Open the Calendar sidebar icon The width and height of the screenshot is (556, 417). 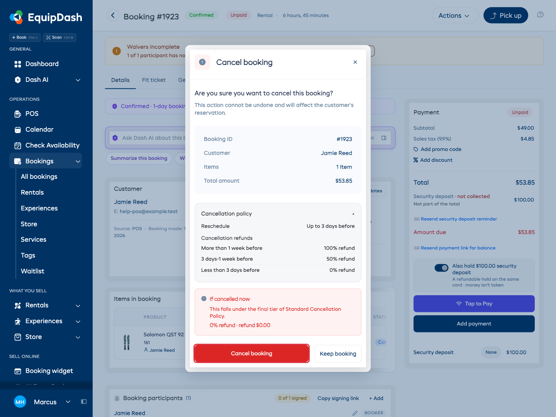tap(18, 130)
